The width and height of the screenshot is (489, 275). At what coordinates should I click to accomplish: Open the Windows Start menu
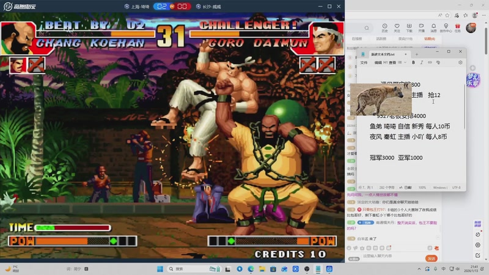[x=160, y=269]
